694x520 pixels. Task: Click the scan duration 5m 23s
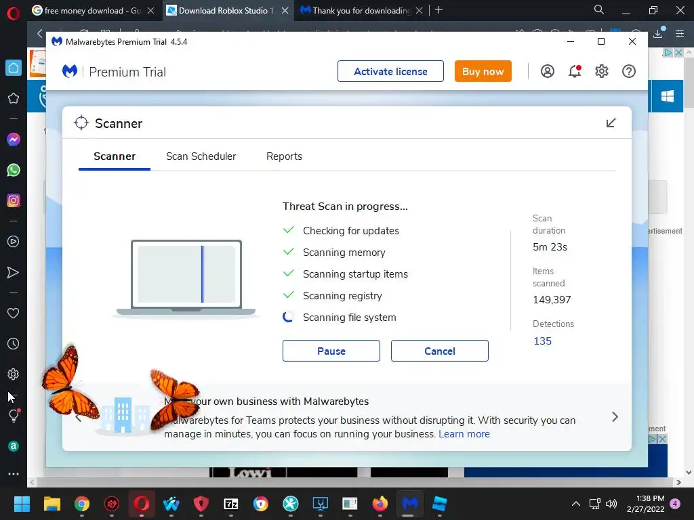pyautogui.click(x=550, y=246)
